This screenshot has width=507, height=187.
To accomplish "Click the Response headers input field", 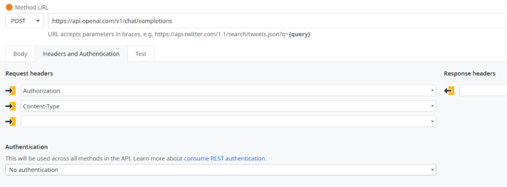I will (x=483, y=91).
